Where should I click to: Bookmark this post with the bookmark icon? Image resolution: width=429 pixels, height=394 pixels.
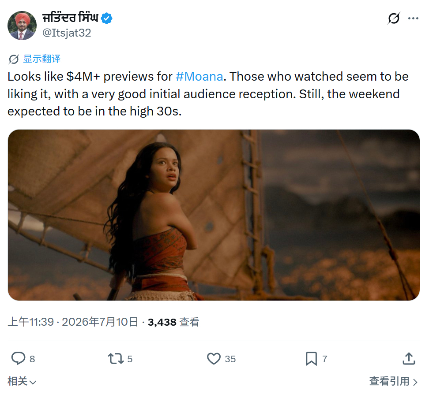coord(311,359)
